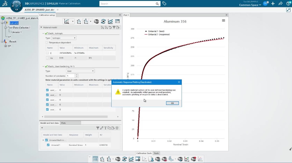Click the user avatar TD icon
The image size is (292, 163).
pos(265,3)
